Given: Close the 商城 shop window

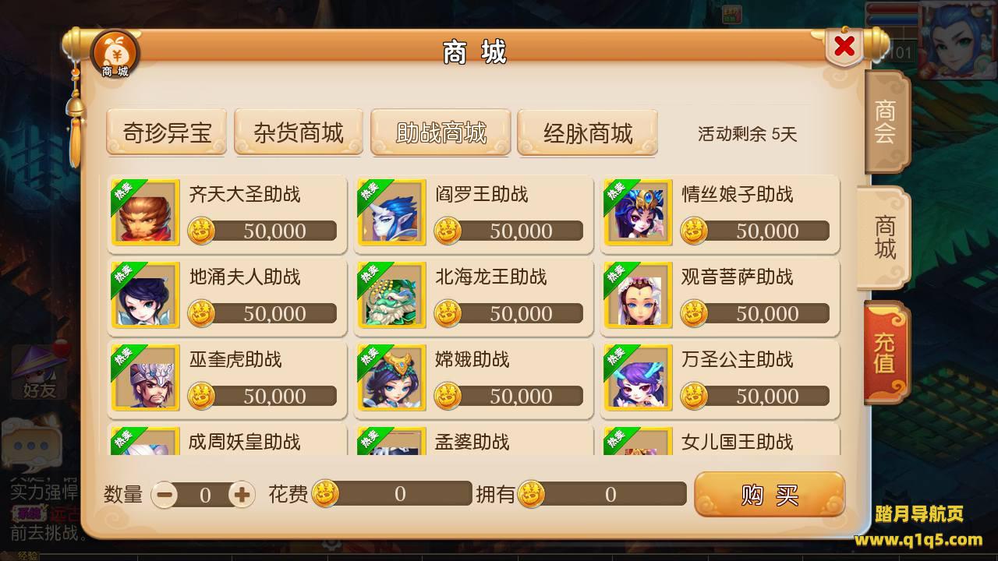Looking at the screenshot, I should [844, 47].
